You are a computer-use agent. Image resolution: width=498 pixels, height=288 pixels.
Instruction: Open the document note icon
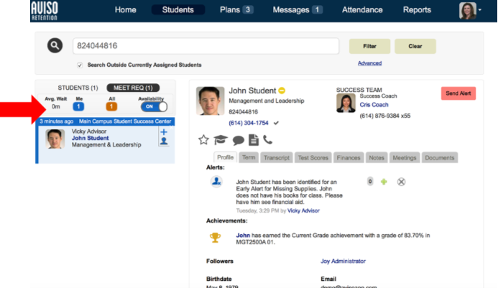(254, 140)
